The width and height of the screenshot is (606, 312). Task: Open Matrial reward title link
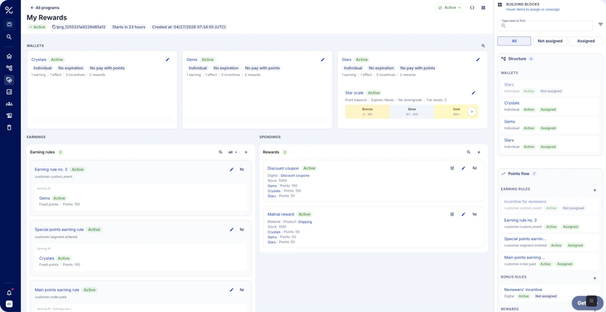point(281,214)
